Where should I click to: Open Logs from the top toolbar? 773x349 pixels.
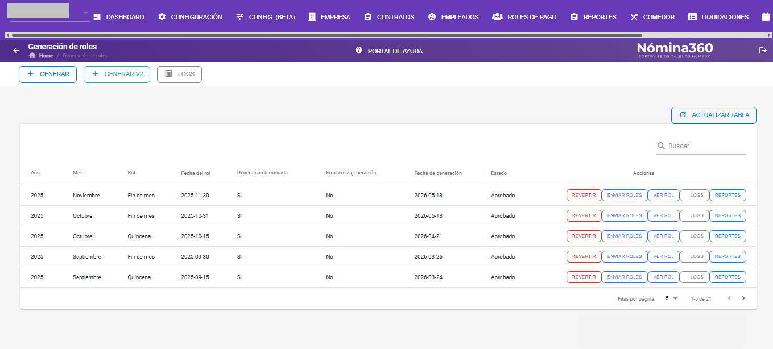click(179, 74)
